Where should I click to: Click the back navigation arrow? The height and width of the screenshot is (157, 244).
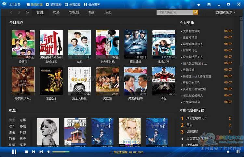pyautogui.click(x=11, y=12)
